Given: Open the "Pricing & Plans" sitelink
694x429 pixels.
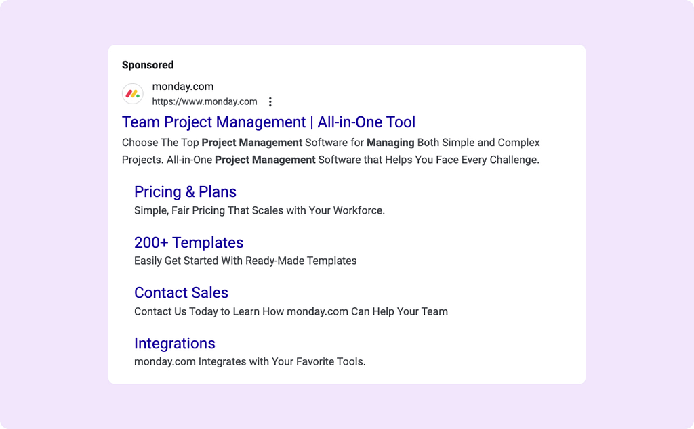Looking at the screenshot, I should [185, 192].
